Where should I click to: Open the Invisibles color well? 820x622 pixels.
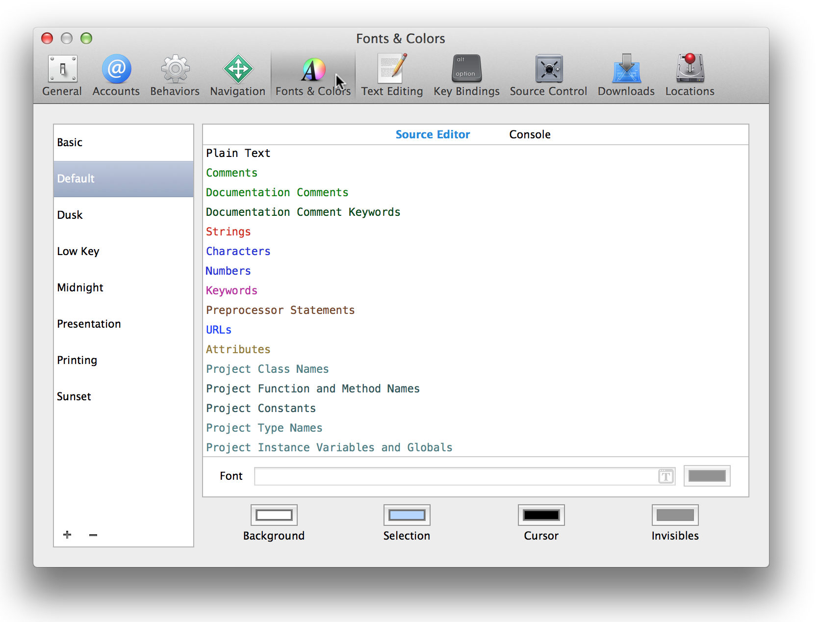[675, 515]
